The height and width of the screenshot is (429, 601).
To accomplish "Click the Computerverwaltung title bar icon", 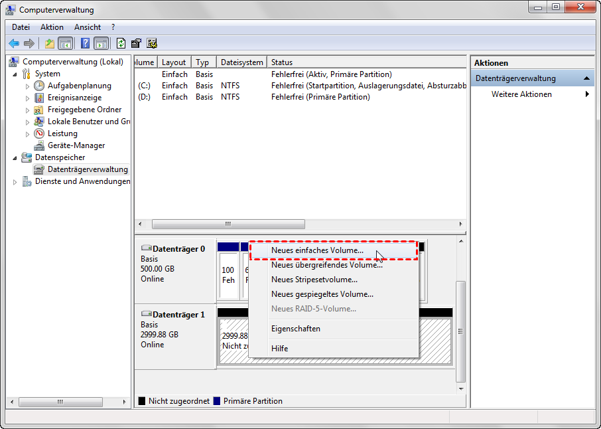I will pyautogui.click(x=11, y=10).
